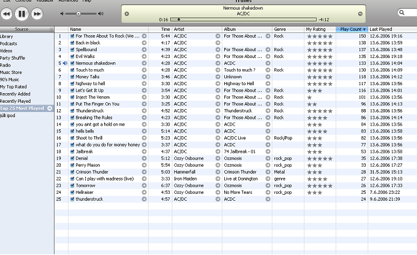The height and width of the screenshot is (255, 417).
Task: Adjust the volume slider knob
Action: (x=78, y=14)
